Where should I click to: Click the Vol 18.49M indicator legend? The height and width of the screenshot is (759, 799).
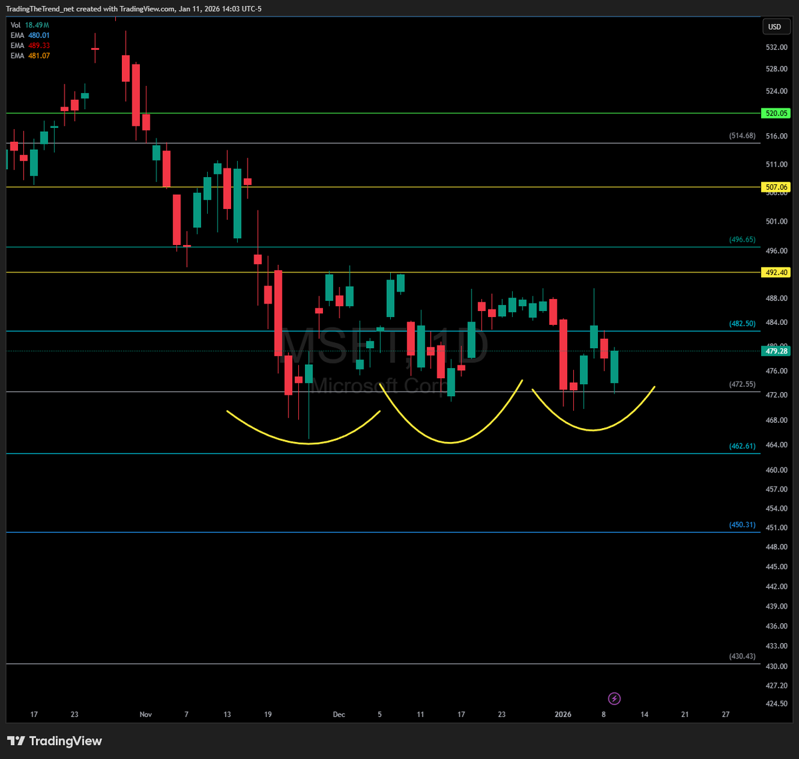(x=30, y=25)
